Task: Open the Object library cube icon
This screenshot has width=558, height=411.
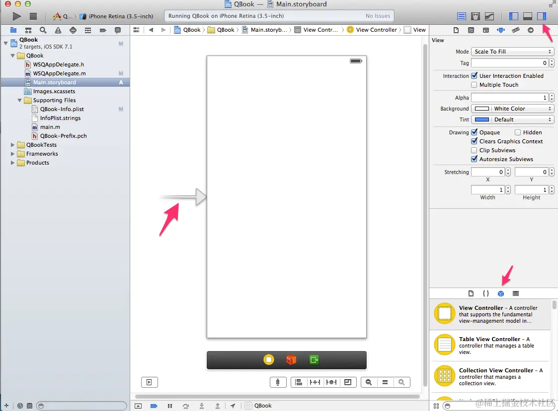Action: coord(501,294)
